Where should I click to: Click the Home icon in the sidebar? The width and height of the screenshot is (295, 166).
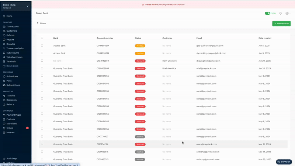tap(4, 16)
